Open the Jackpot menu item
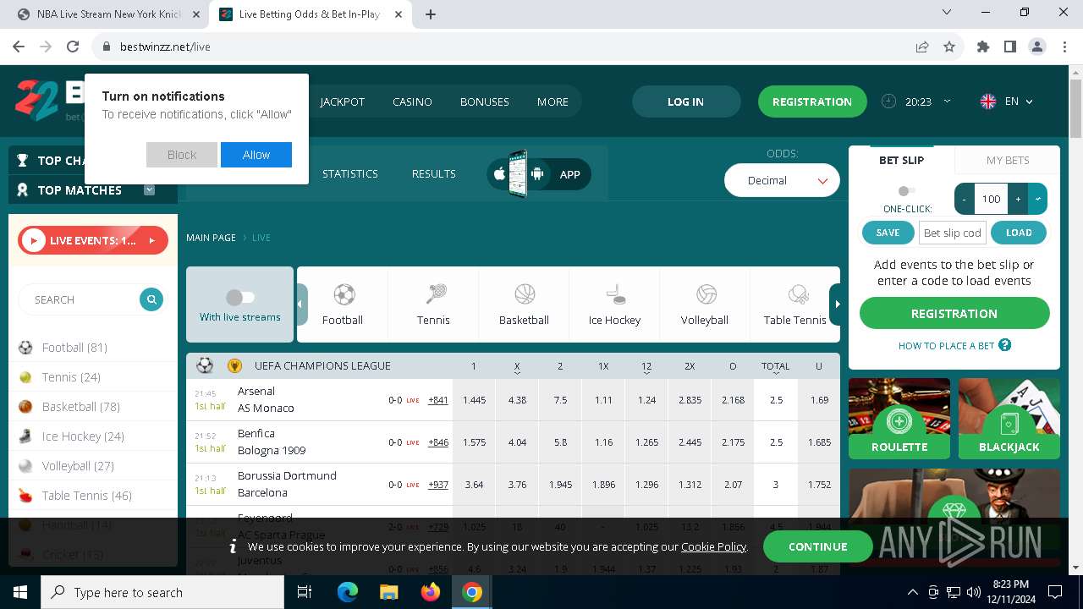Screen dimensions: 1083x609 (343, 101)
